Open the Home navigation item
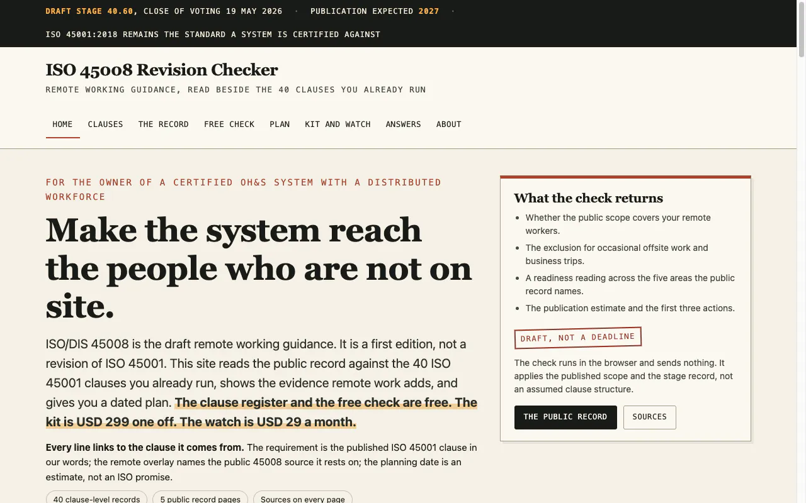Image resolution: width=806 pixels, height=503 pixels. click(x=62, y=124)
